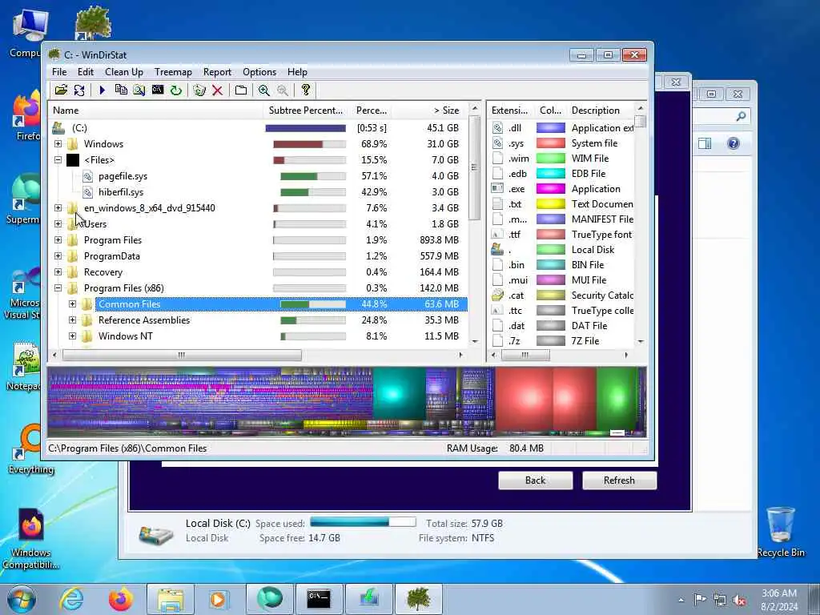Viewport: 820px width, 615px height.
Task: Click the Zoom Out magnifier icon
Action: [283, 90]
